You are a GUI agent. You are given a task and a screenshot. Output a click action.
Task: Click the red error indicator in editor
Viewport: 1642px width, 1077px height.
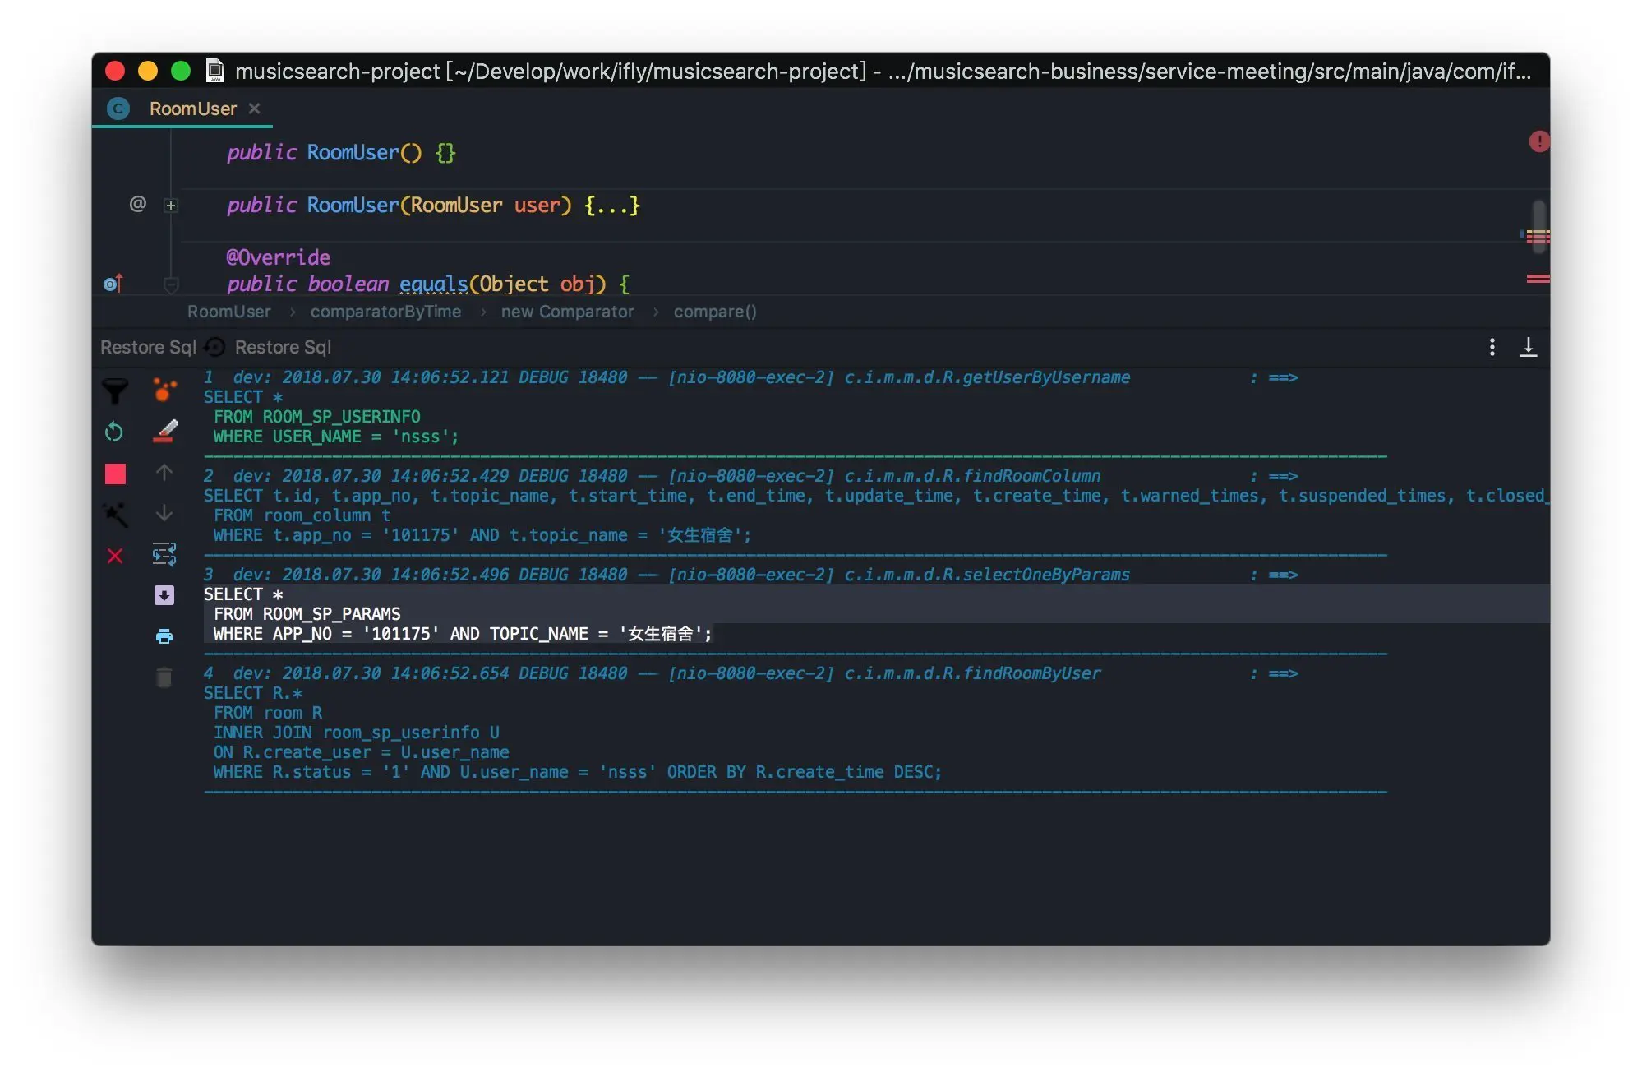(1538, 141)
